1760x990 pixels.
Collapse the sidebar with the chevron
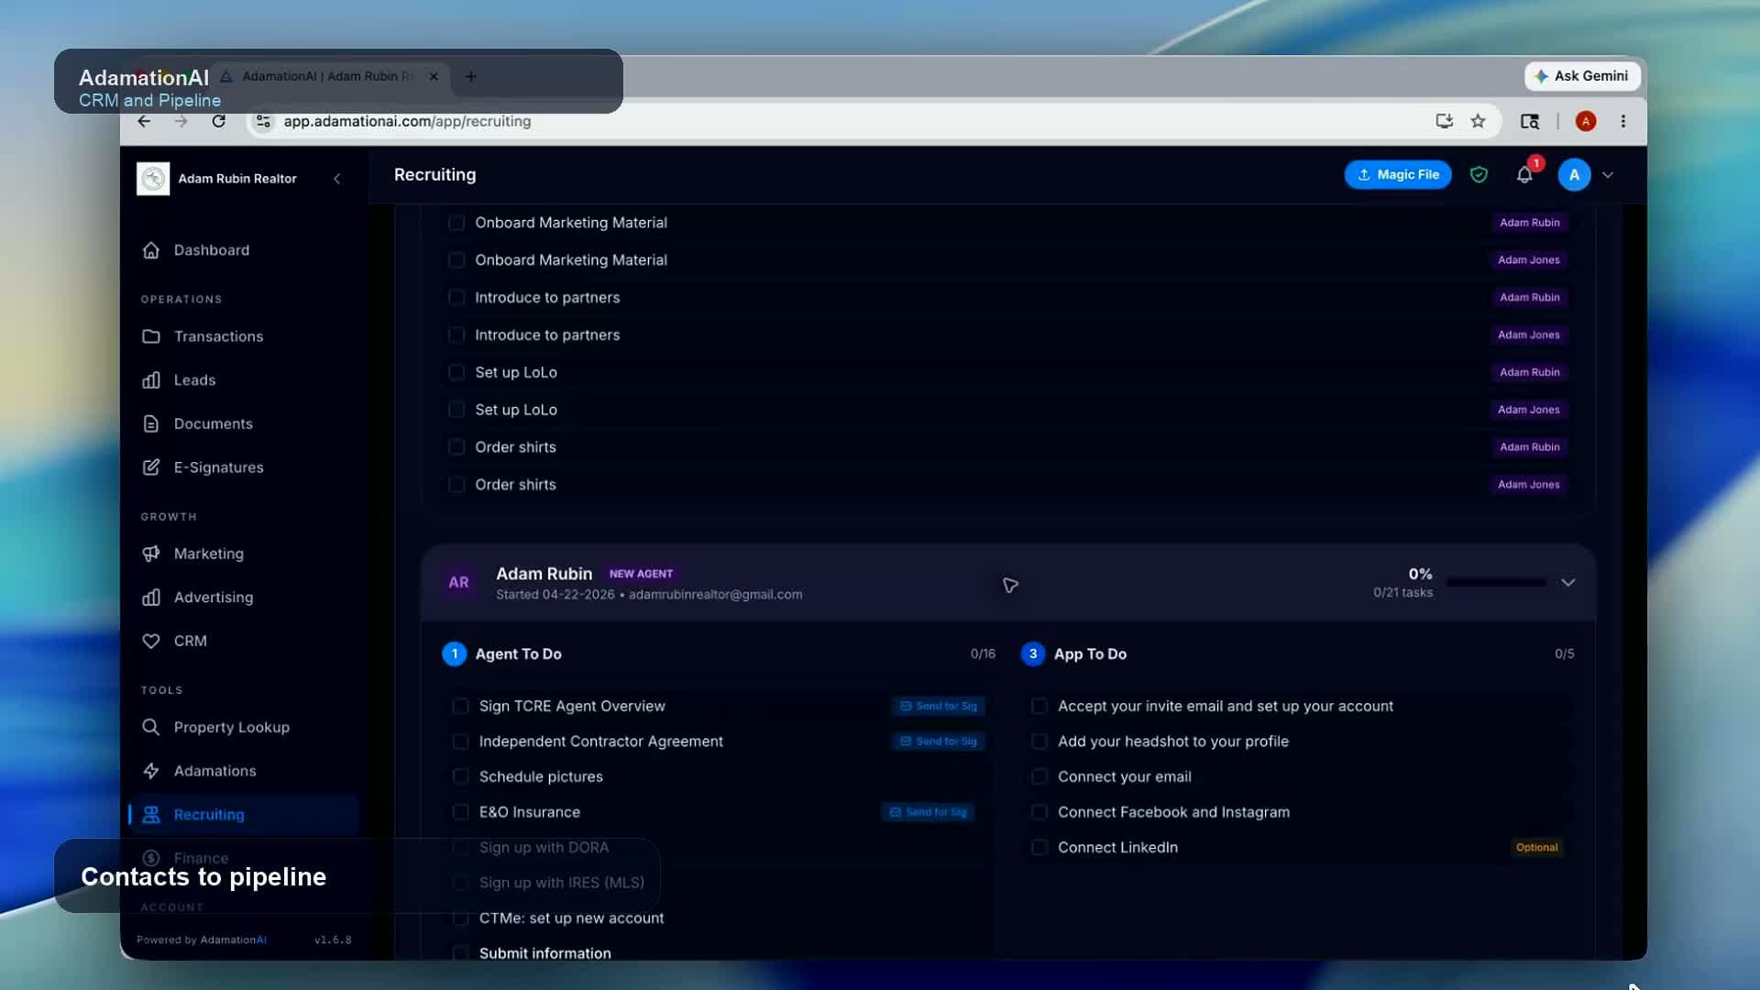click(x=336, y=179)
